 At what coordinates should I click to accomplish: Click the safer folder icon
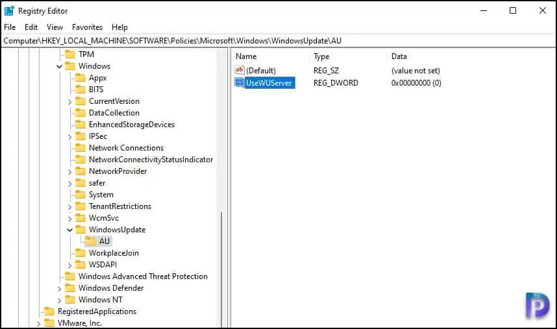pos(80,183)
